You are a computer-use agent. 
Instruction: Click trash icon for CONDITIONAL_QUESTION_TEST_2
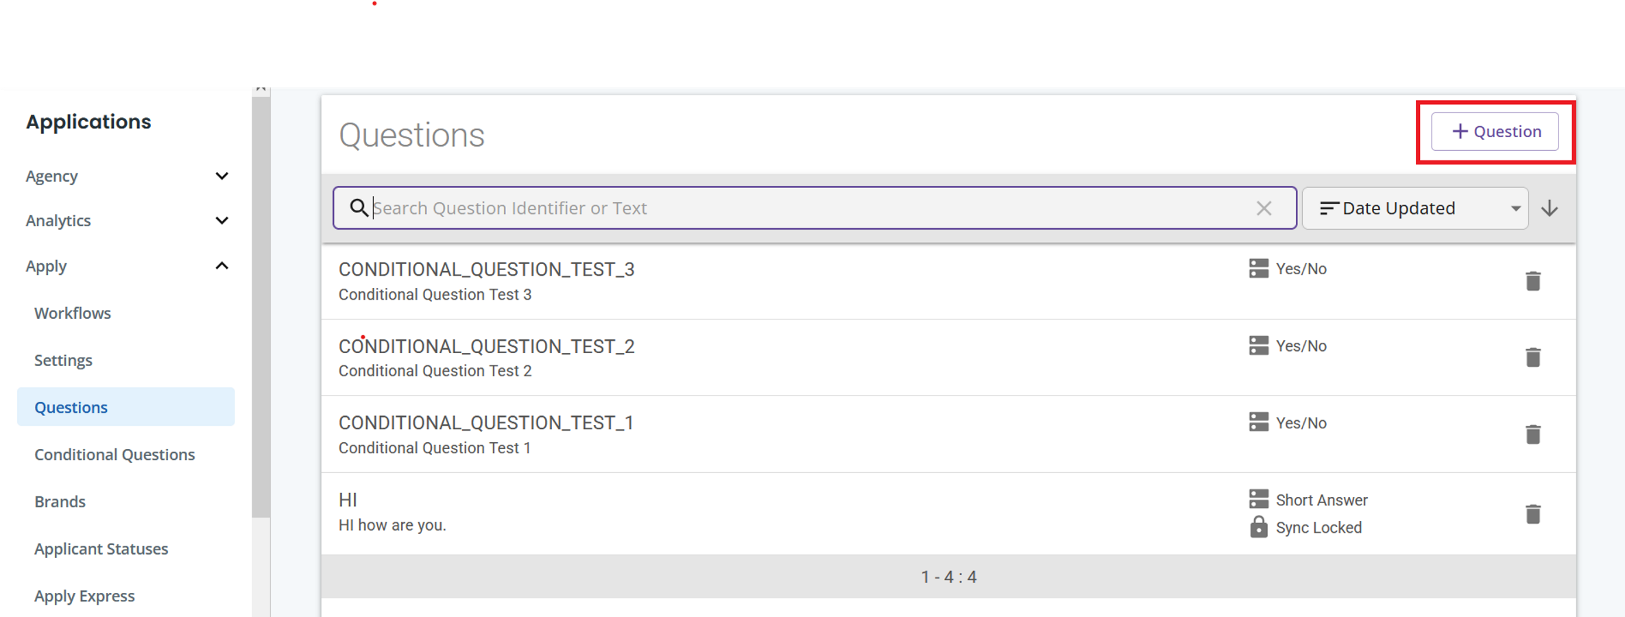(1533, 357)
